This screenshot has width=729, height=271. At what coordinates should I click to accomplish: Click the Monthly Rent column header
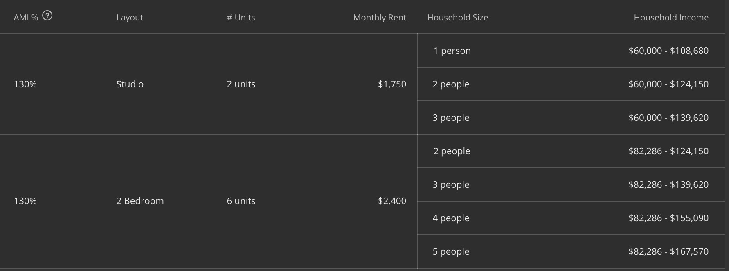pyautogui.click(x=380, y=18)
